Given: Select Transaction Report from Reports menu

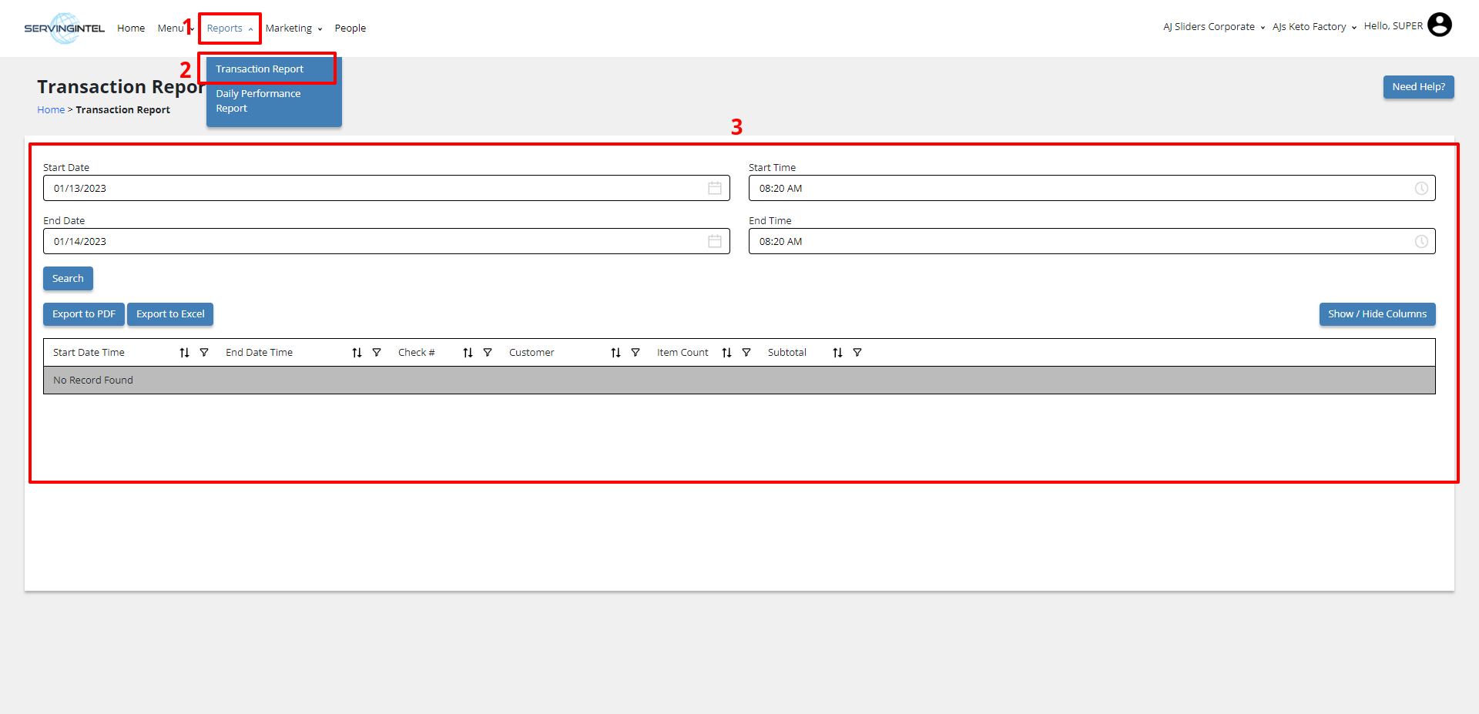Looking at the screenshot, I should click(x=260, y=69).
